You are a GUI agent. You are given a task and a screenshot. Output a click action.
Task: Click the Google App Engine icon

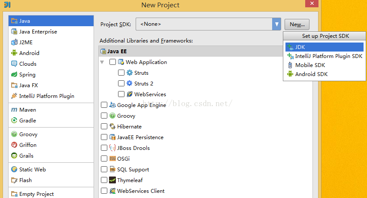[x=112, y=105]
